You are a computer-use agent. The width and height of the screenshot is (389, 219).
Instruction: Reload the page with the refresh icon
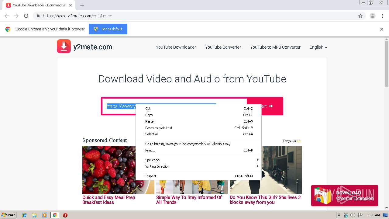click(x=26, y=16)
